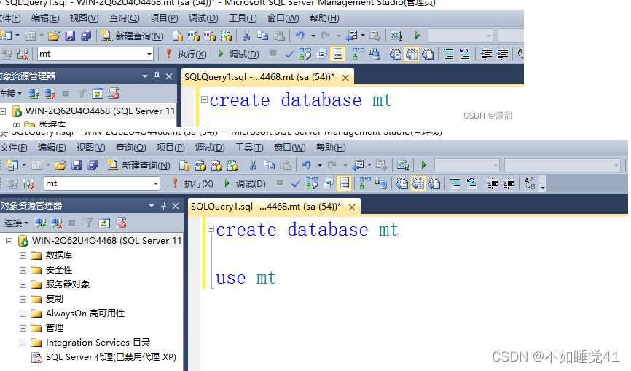
Task: Click the Open File folder icon in lower toolbar
Action: pos(60,165)
